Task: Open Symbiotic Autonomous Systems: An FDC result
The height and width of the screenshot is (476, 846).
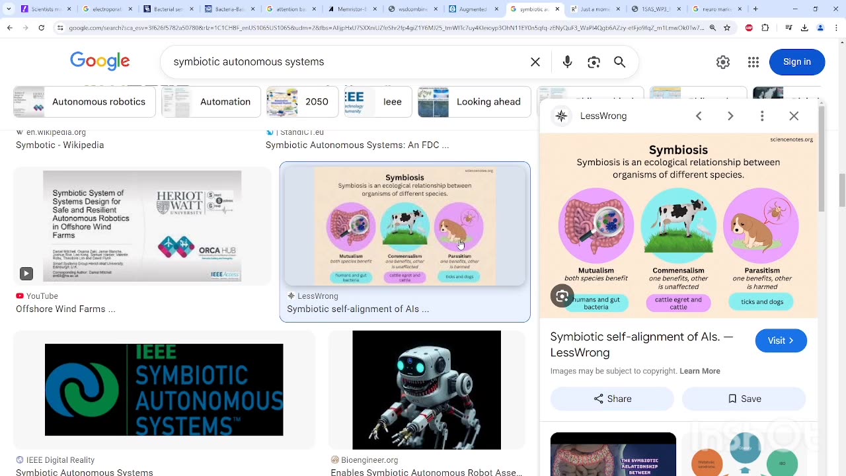Action: coord(357,145)
